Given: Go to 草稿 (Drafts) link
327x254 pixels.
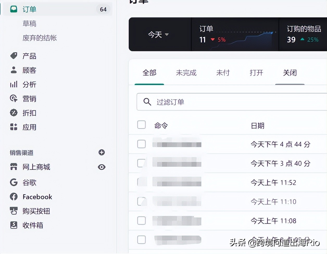Looking at the screenshot, I should tap(29, 23).
